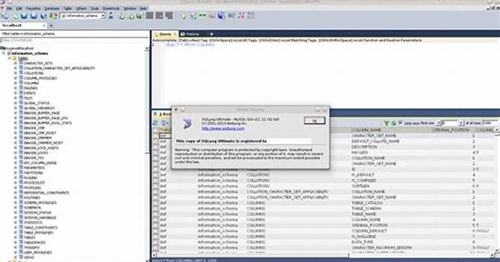Click the TABLE_CATALOG cell in results

[x=367, y=203]
